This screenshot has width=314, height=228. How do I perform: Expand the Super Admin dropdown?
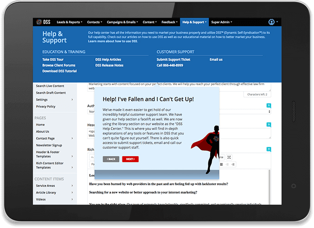point(222,22)
